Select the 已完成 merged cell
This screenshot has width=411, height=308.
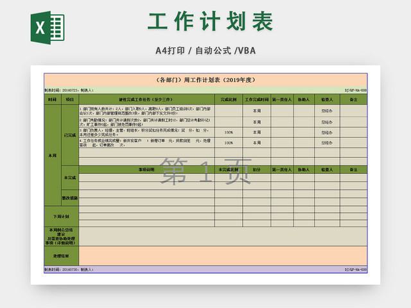pyautogui.click(x=70, y=135)
